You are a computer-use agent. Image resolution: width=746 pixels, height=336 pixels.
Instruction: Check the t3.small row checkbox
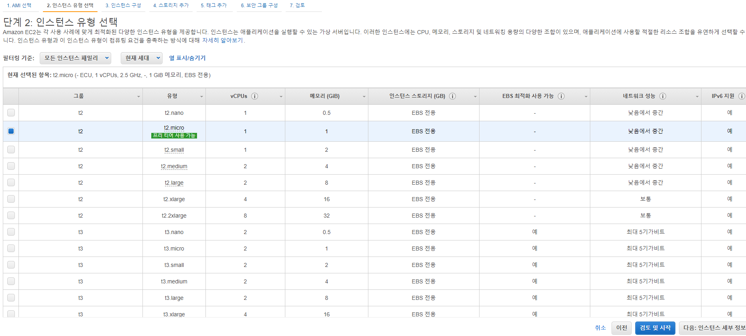click(x=11, y=265)
